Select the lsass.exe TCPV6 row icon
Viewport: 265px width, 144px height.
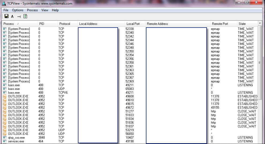(5, 93)
